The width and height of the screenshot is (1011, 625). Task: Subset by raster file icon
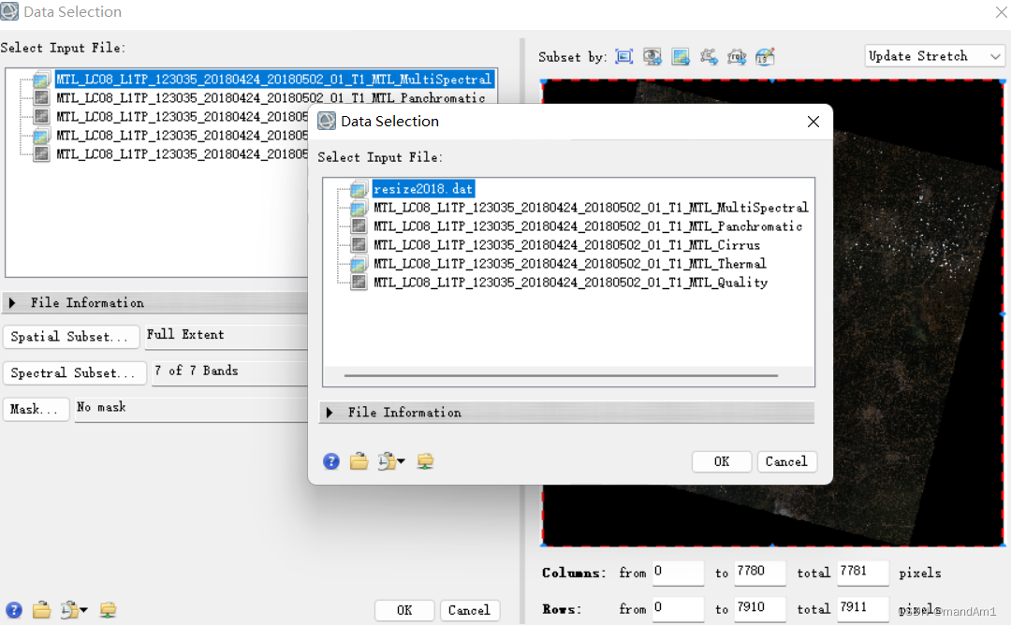click(x=681, y=57)
